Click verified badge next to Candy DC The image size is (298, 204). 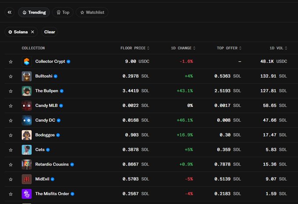58,120
